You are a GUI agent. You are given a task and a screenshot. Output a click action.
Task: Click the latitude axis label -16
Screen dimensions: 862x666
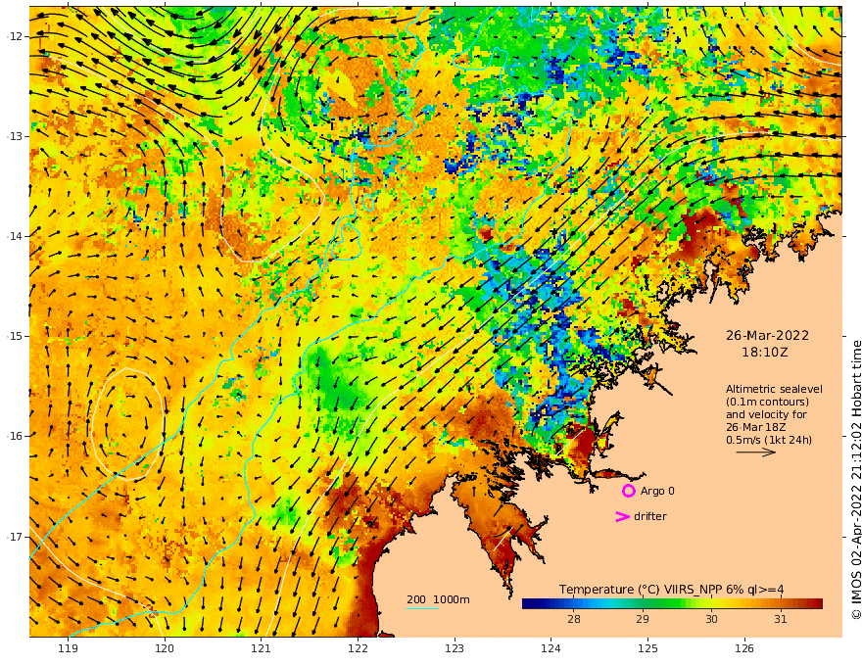[15, 436]
